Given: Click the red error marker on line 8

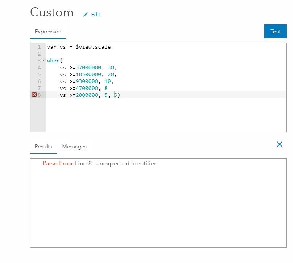Looking at the screenshot, I should (34, 95).
